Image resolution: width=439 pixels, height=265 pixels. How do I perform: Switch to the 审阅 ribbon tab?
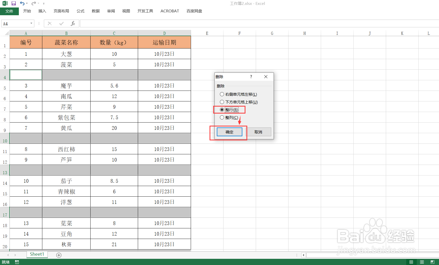(111, 11)
